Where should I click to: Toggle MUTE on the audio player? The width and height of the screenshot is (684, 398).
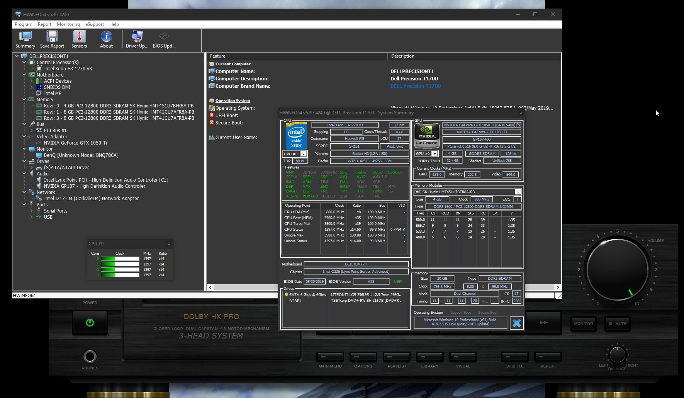[x=618, y=324]
